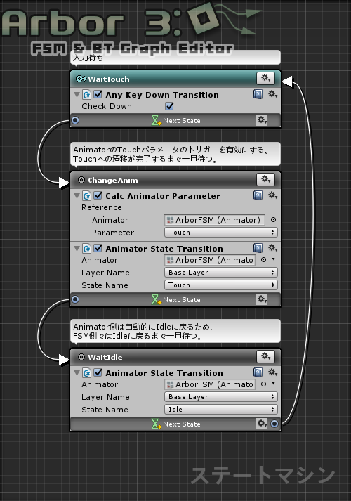
Task: Click WaitIdle Next State output link slot
Action: tap(274, 424)
